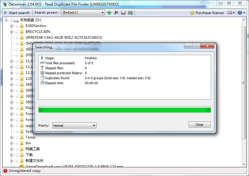This screenshot has height=176, width=249.
Task: Click the green search progress bar
Action: 125,109
